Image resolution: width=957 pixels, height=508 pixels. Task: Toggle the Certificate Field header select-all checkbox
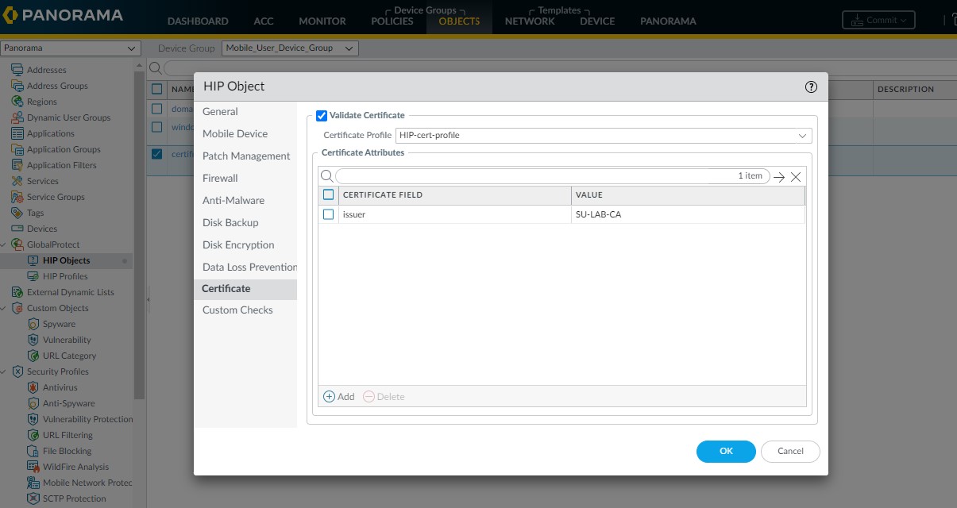(329, 194)
